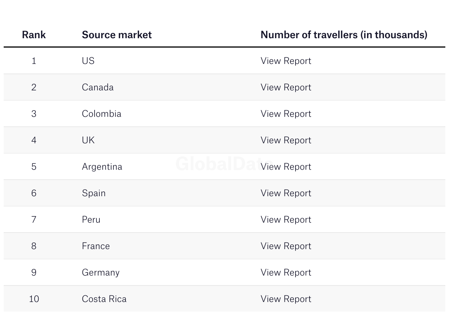Screen dimensions: 449x327
Task: Click View Report in Peru row
Action: click(x=286, y=219)
